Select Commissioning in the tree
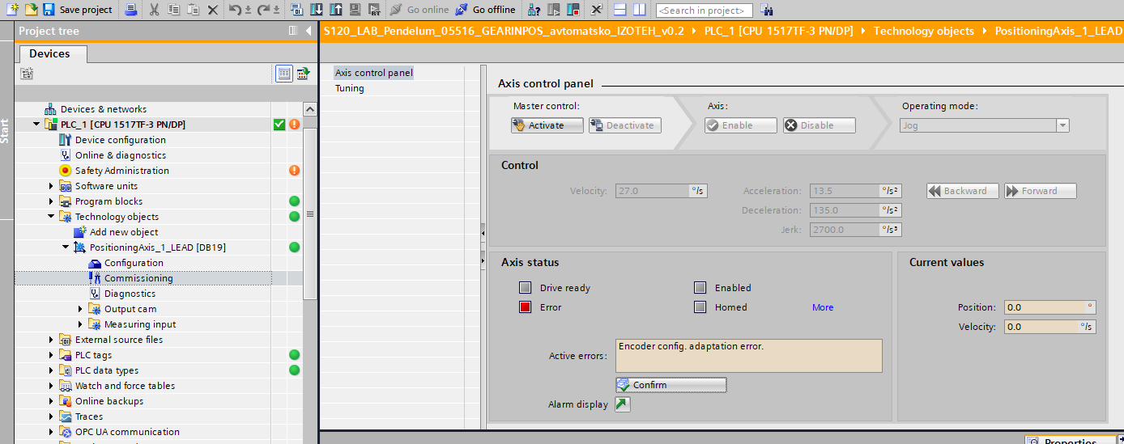 point(138,278)
